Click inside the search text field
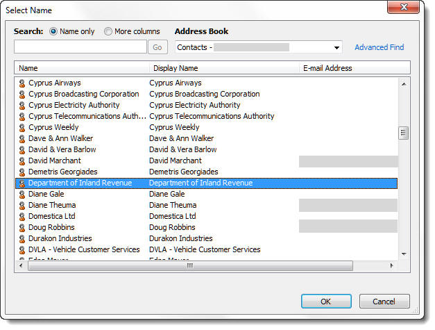Image resolution: width=435 pixels, height=330 pixels. point(80,47)
